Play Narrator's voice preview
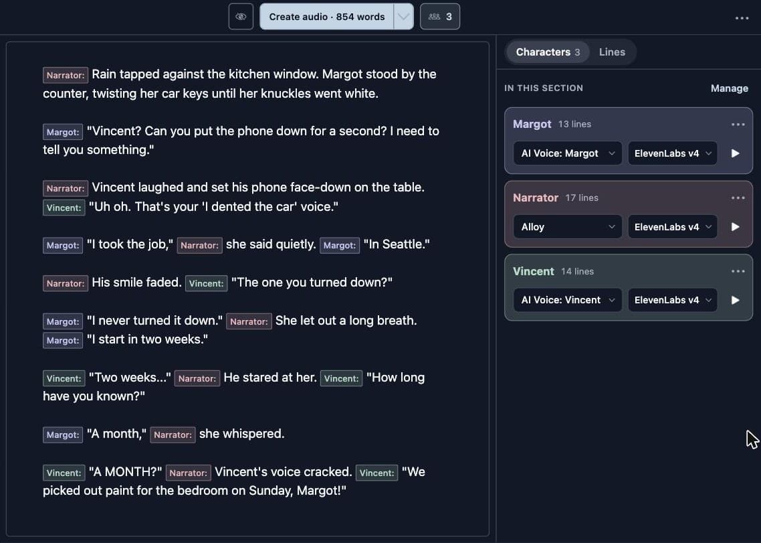The height and width of the screenshot is (543, 761). click(736, 227)
